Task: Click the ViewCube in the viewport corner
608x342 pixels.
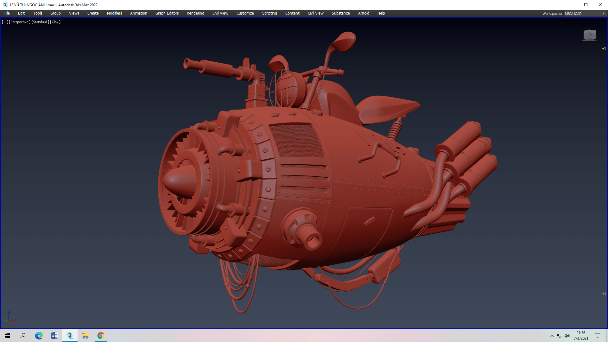Action: click(x=589, y=35)
